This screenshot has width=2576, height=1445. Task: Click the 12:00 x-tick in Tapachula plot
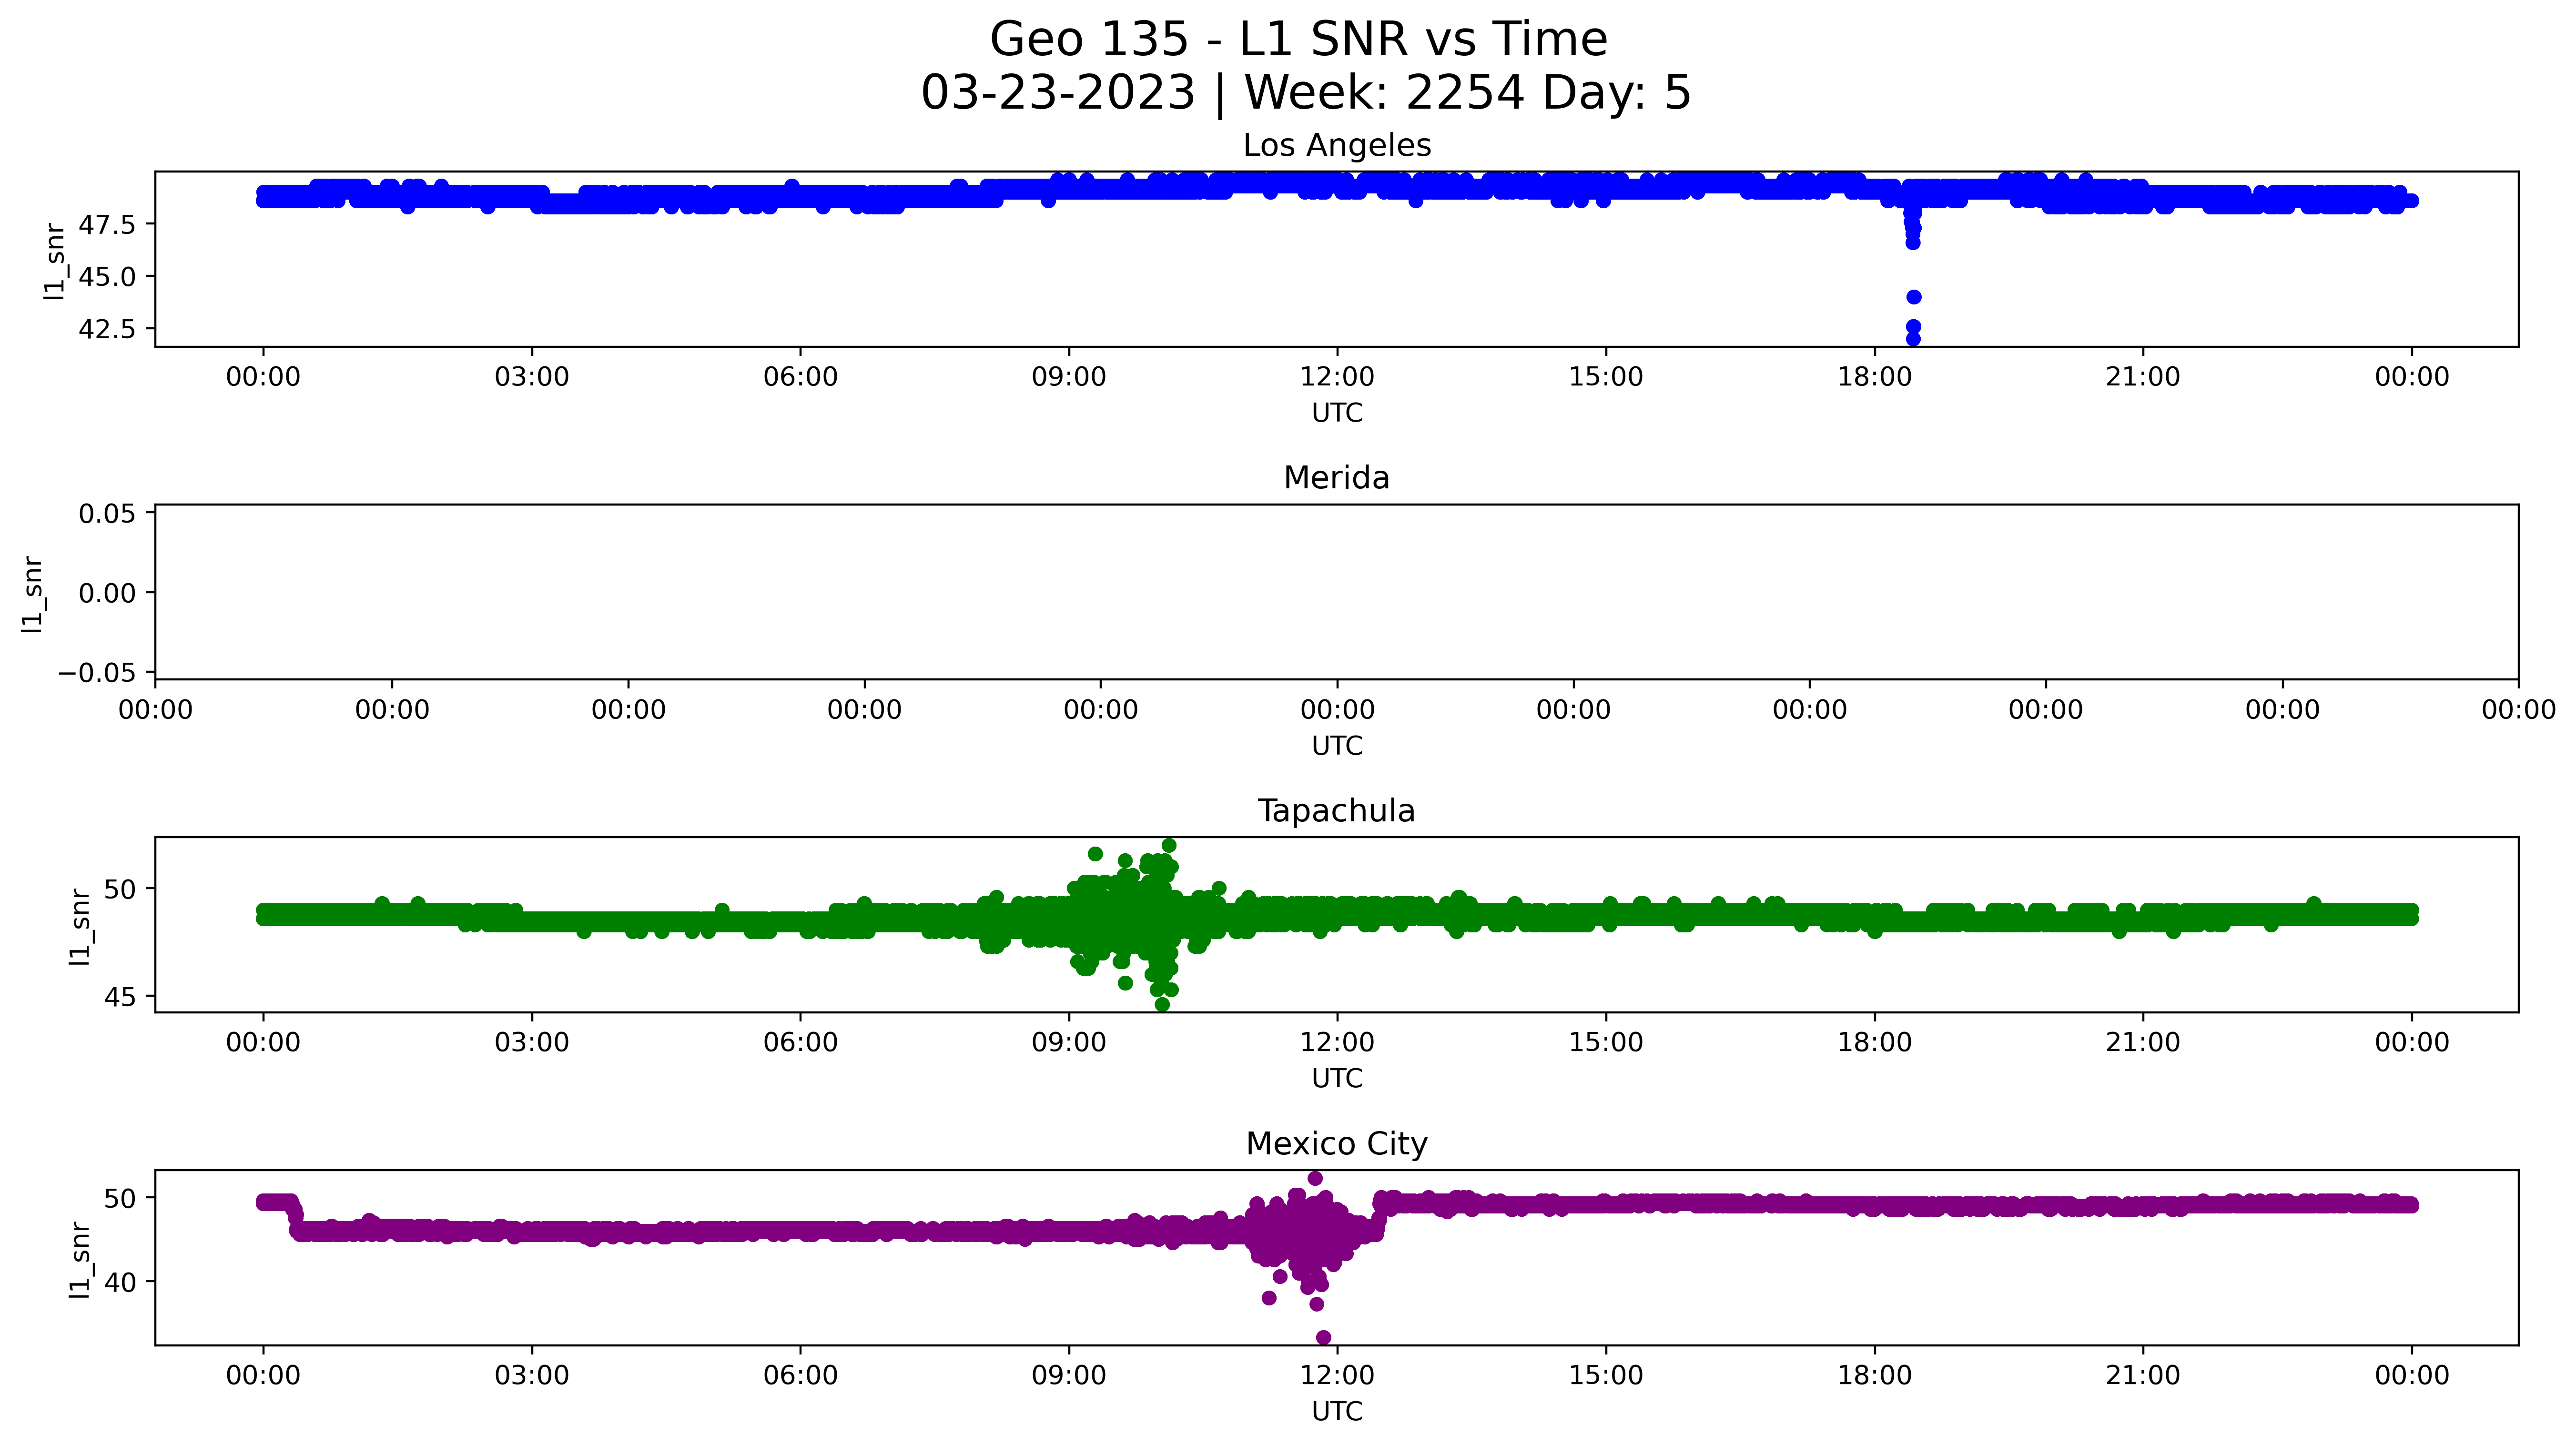pyautogui.click(x=1337, y=1043)
